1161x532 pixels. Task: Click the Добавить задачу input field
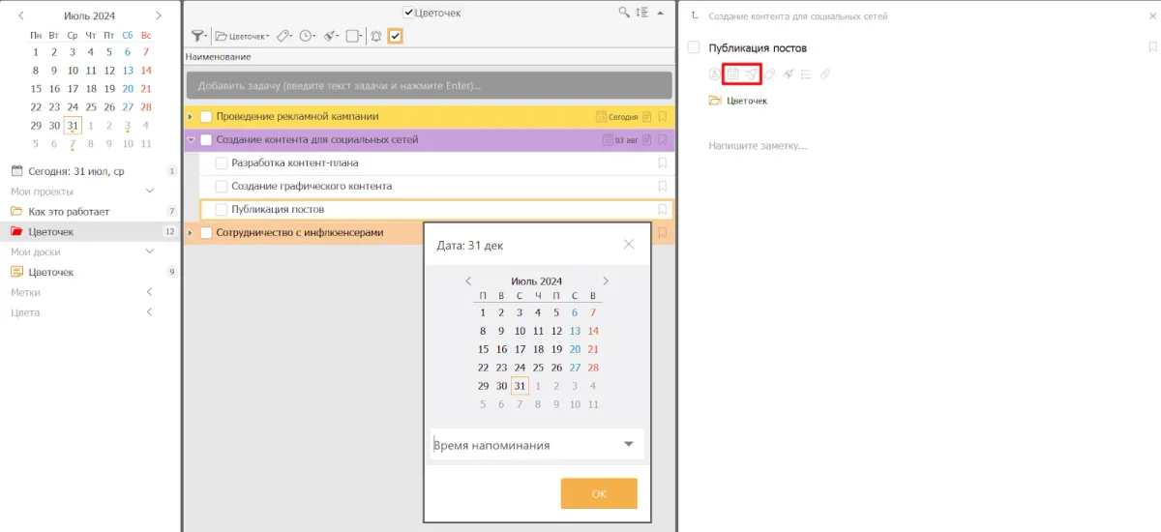pyautogui.click(x=429, y=85)
